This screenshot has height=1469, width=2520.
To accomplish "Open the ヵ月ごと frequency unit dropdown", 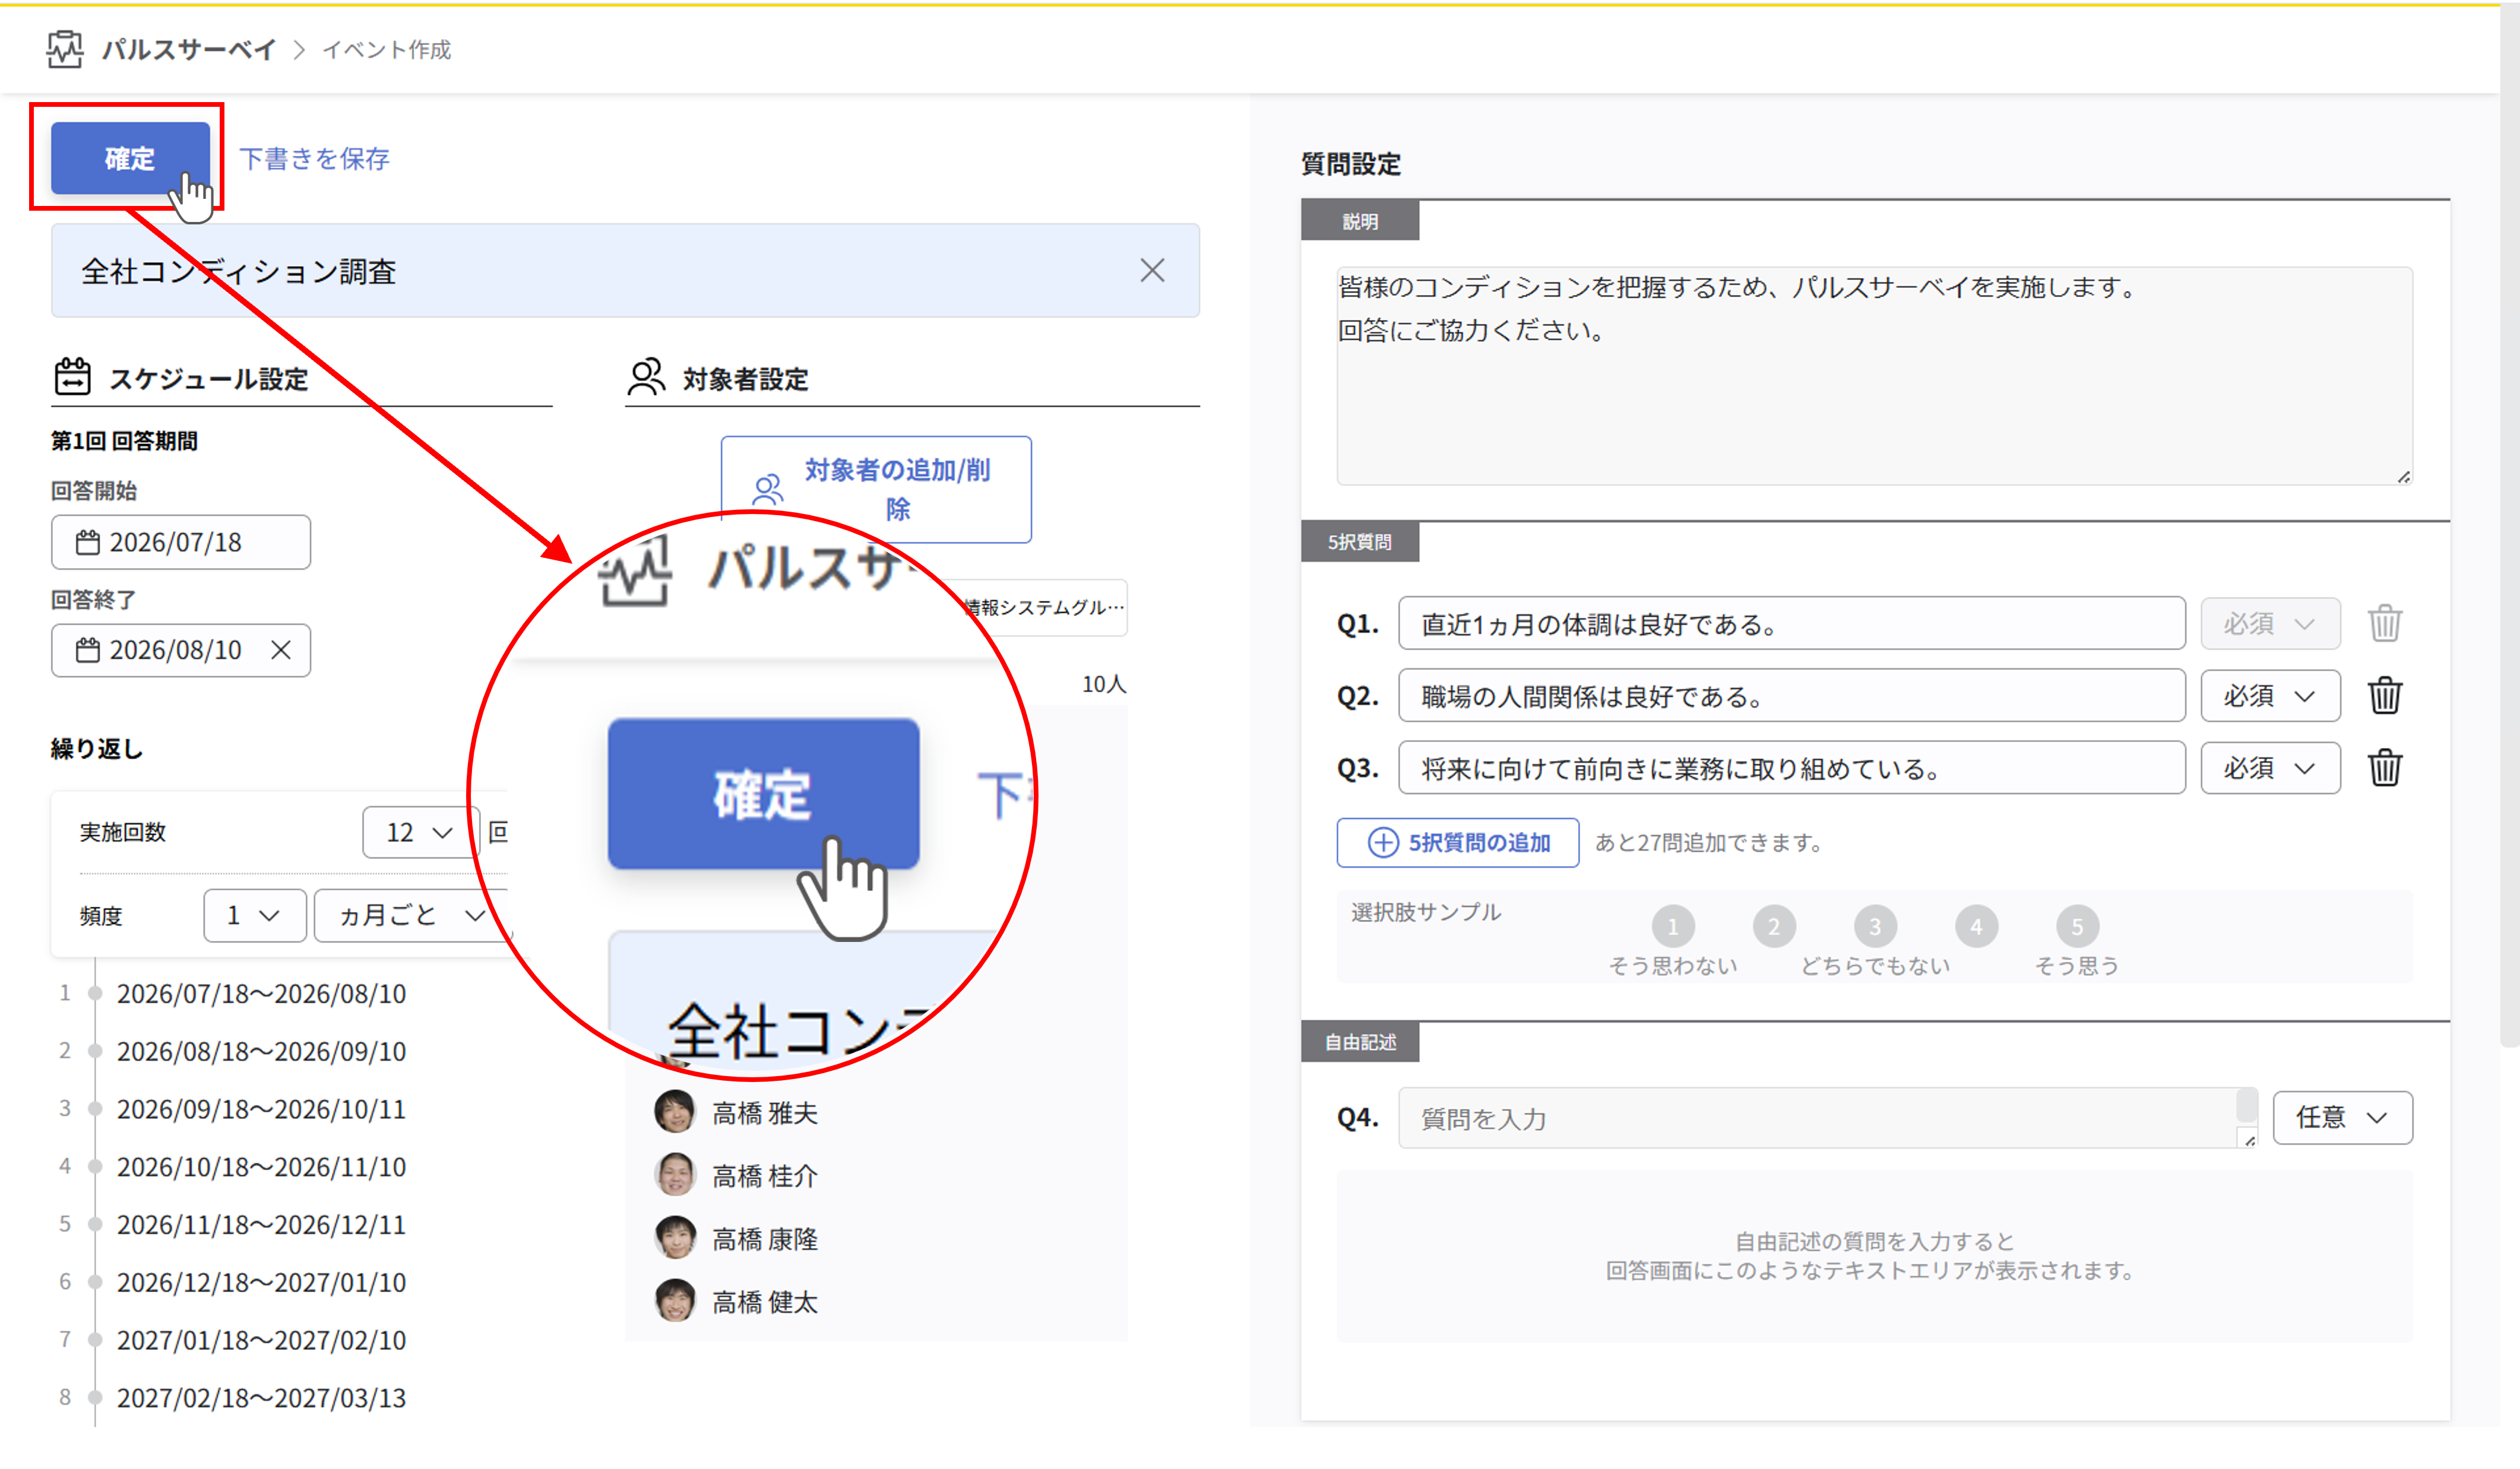I will pyautogui.click(x=412, y=915).
